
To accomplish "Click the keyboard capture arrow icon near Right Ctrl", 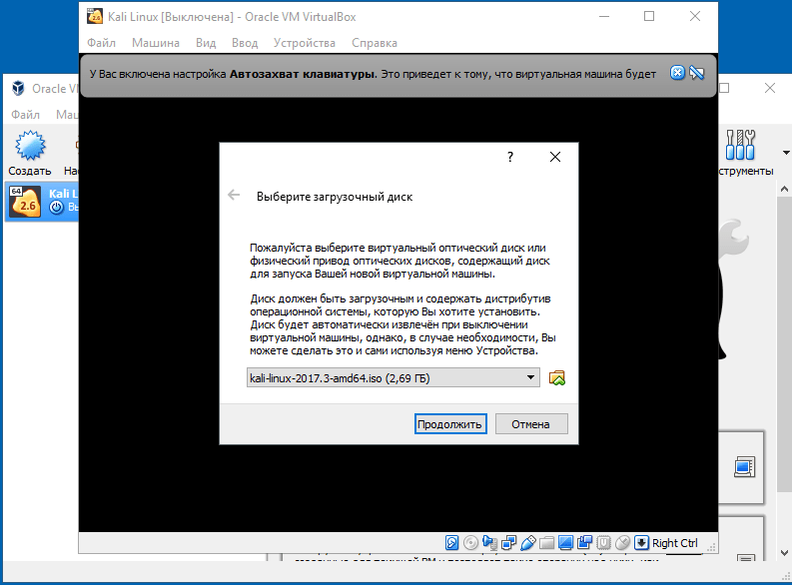I will [641, 543].
